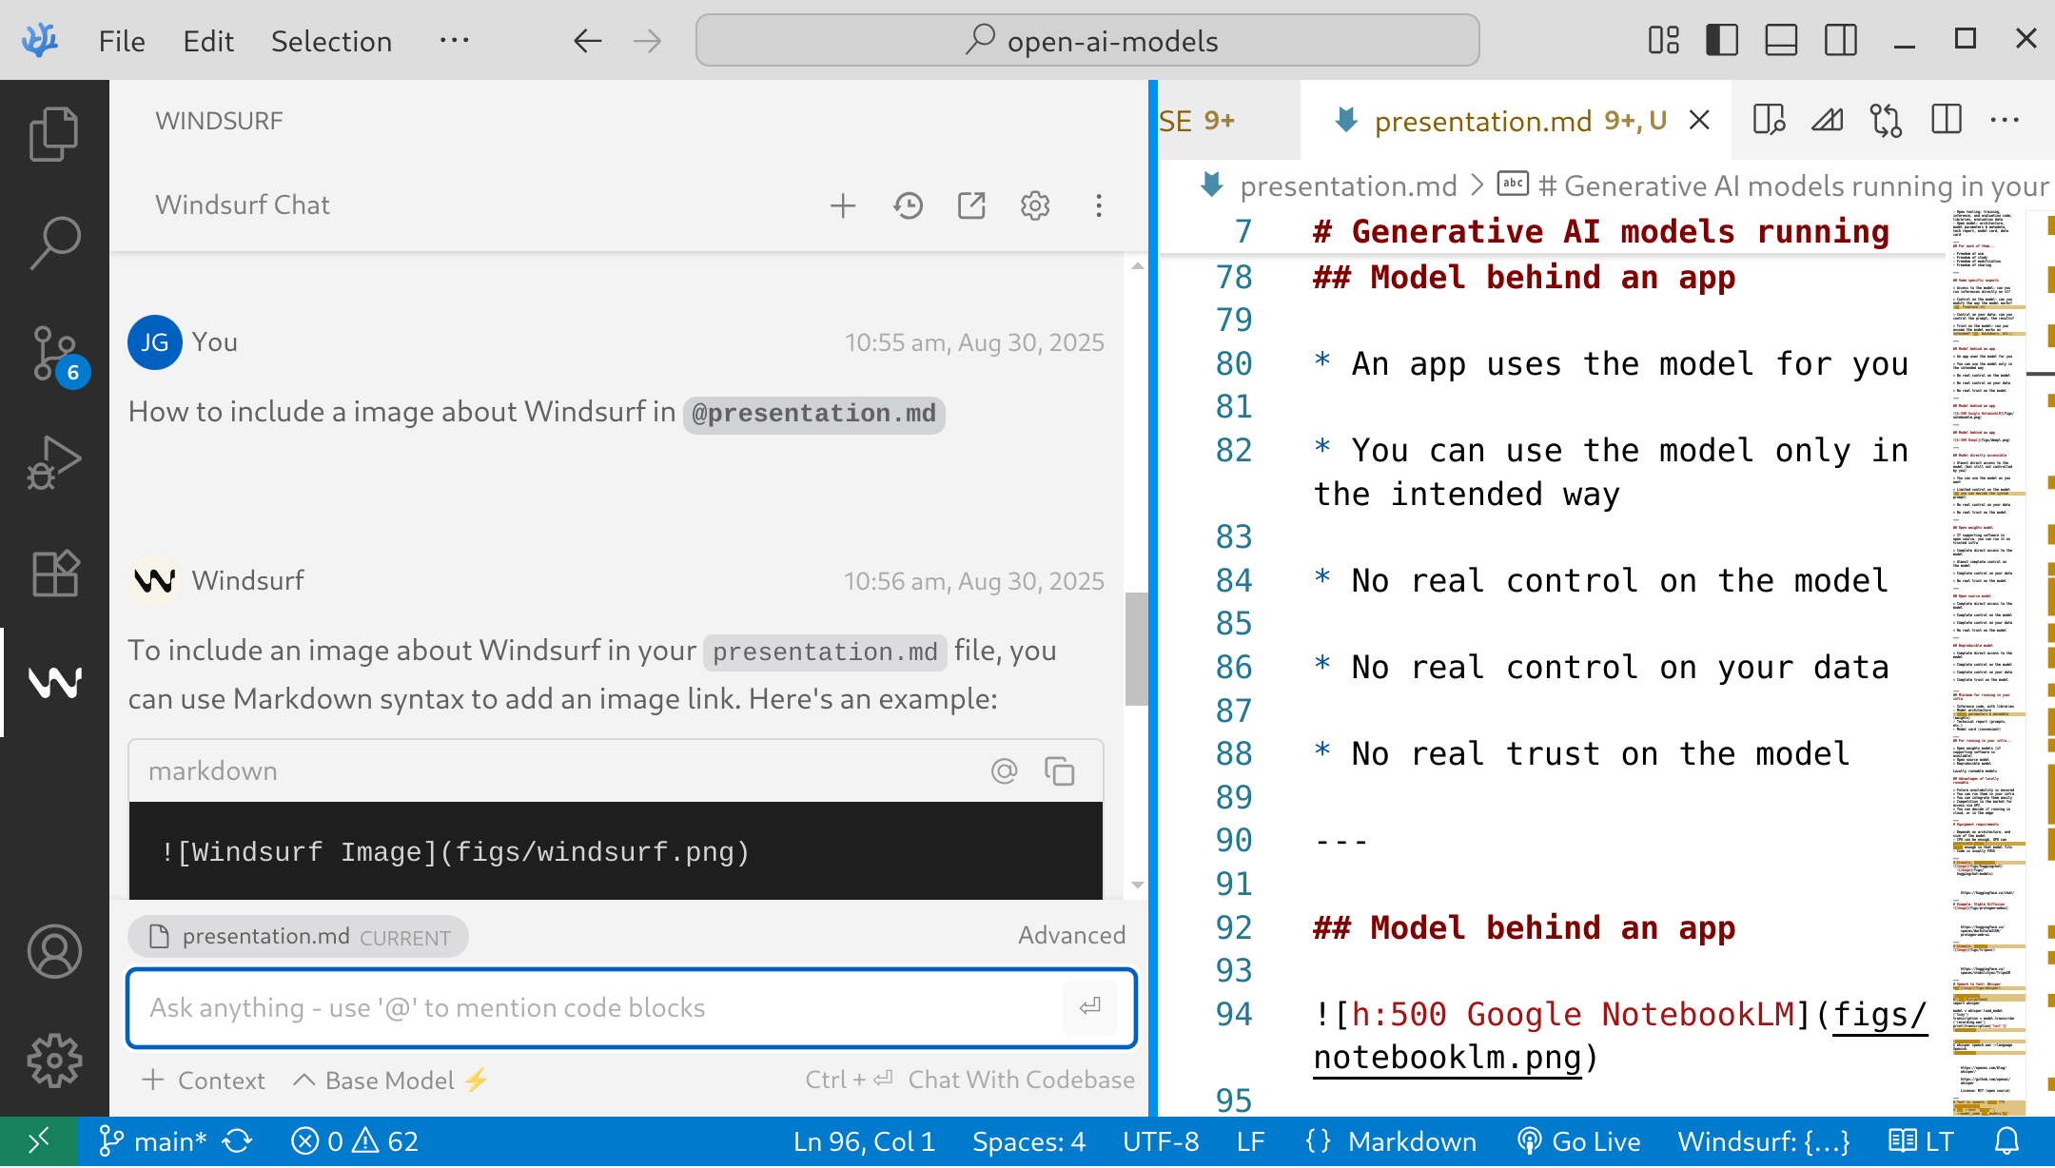The width and height of the screenshot is (2055, 1168).
Task: Go forward in navigation history
Action: 647,40
